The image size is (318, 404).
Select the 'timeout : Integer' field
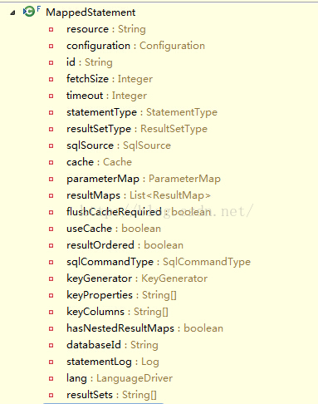(106, 96)
